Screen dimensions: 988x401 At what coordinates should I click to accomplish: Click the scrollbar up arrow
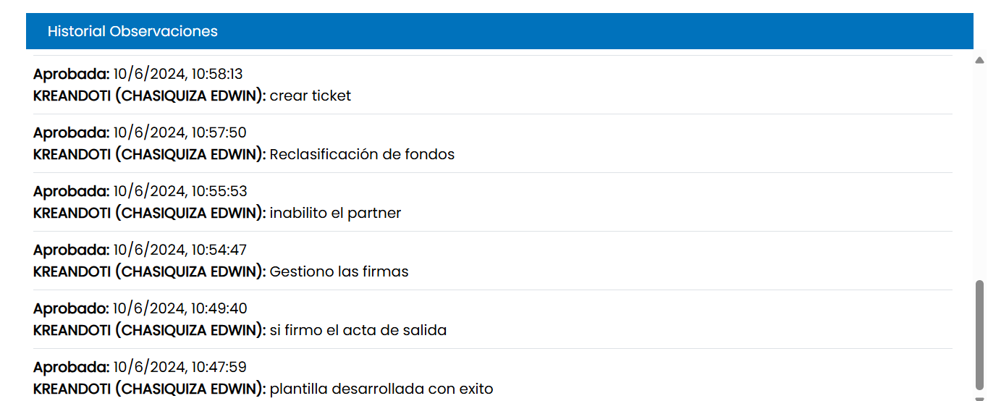tap(979, 60)
